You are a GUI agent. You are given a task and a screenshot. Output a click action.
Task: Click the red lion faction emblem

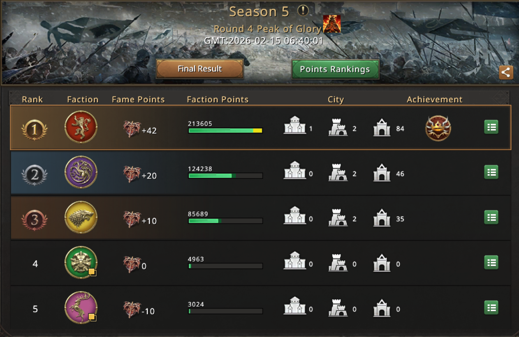(81, 127)
